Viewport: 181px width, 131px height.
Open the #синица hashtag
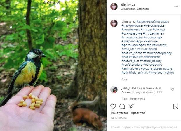tap(159, 30)
